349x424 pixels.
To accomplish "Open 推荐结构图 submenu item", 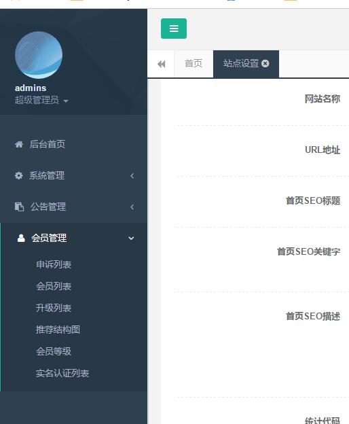I will pos(58,330).
